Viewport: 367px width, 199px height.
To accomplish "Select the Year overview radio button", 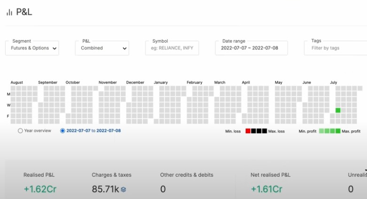I will coord(20,131).
